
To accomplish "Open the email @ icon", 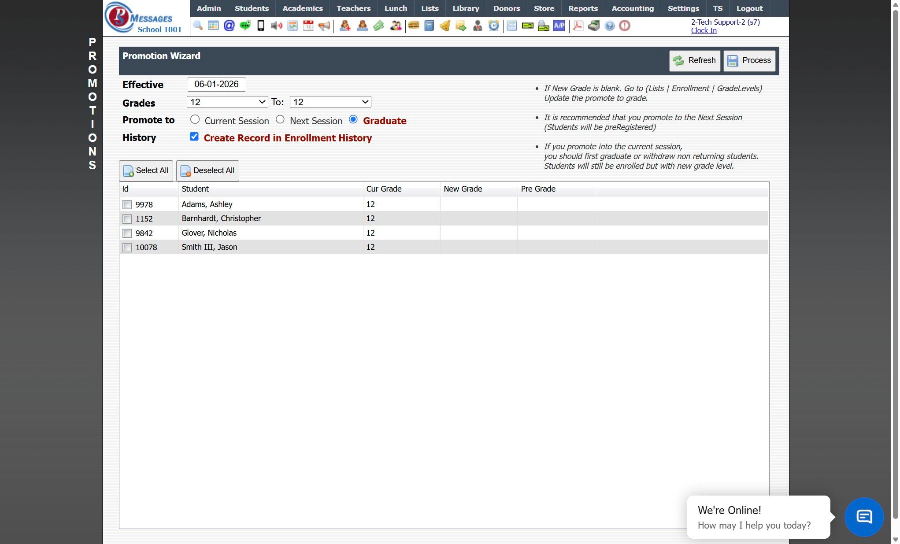I will pos(229,26).
